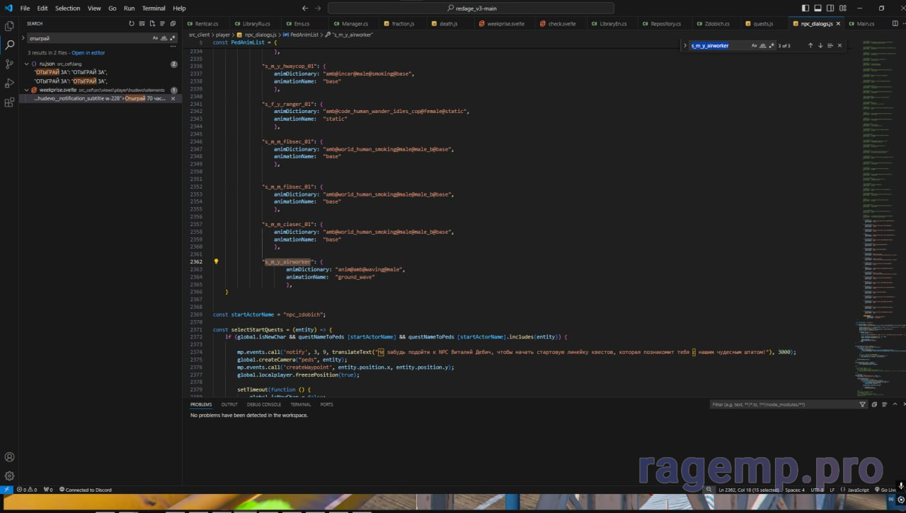906x513 pixels.
Task: Open the Run and Debug view
Action: [x=9, y=83]
